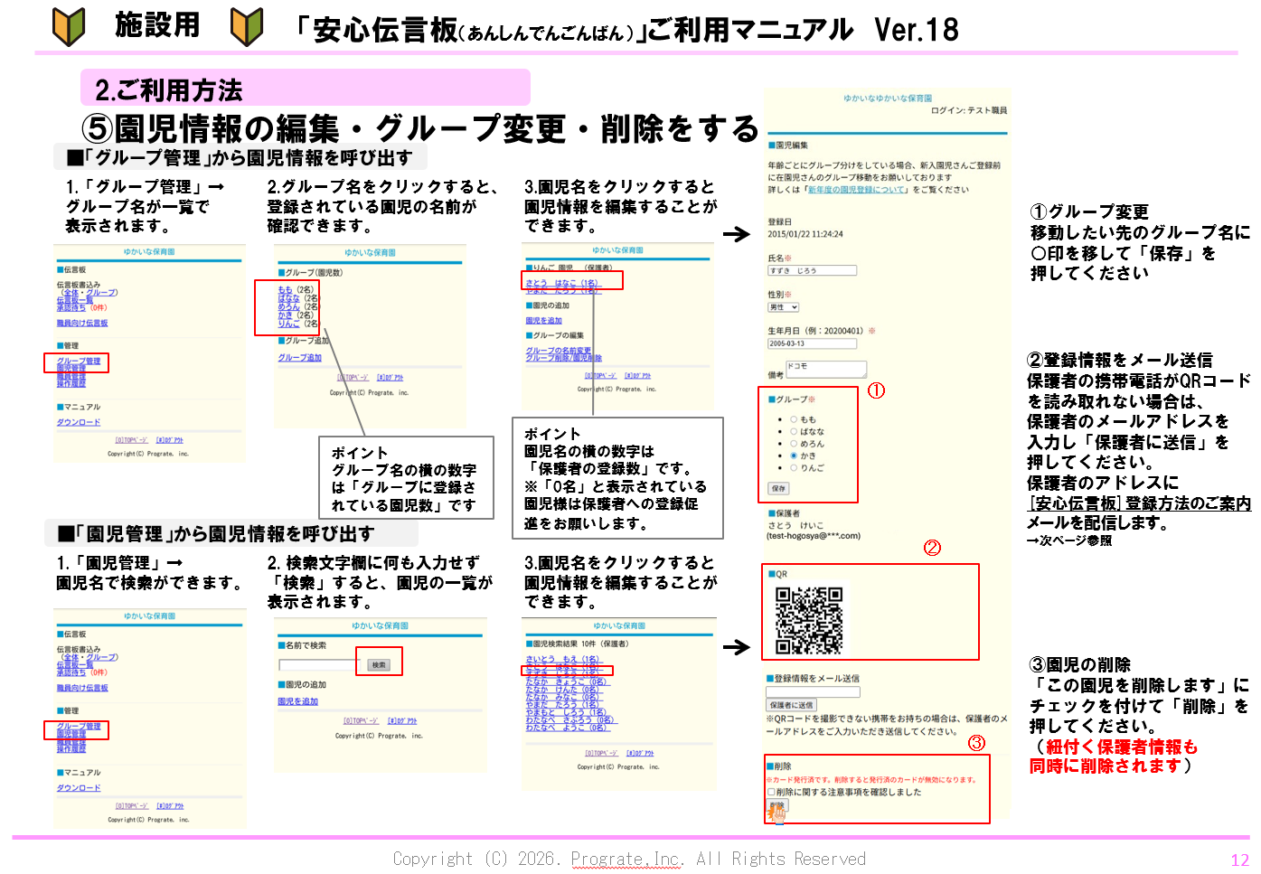Open the 性別 dropdown showing 男性
Screen dimensions: 1261x874
pyautogui.click(x=784, y=307)
